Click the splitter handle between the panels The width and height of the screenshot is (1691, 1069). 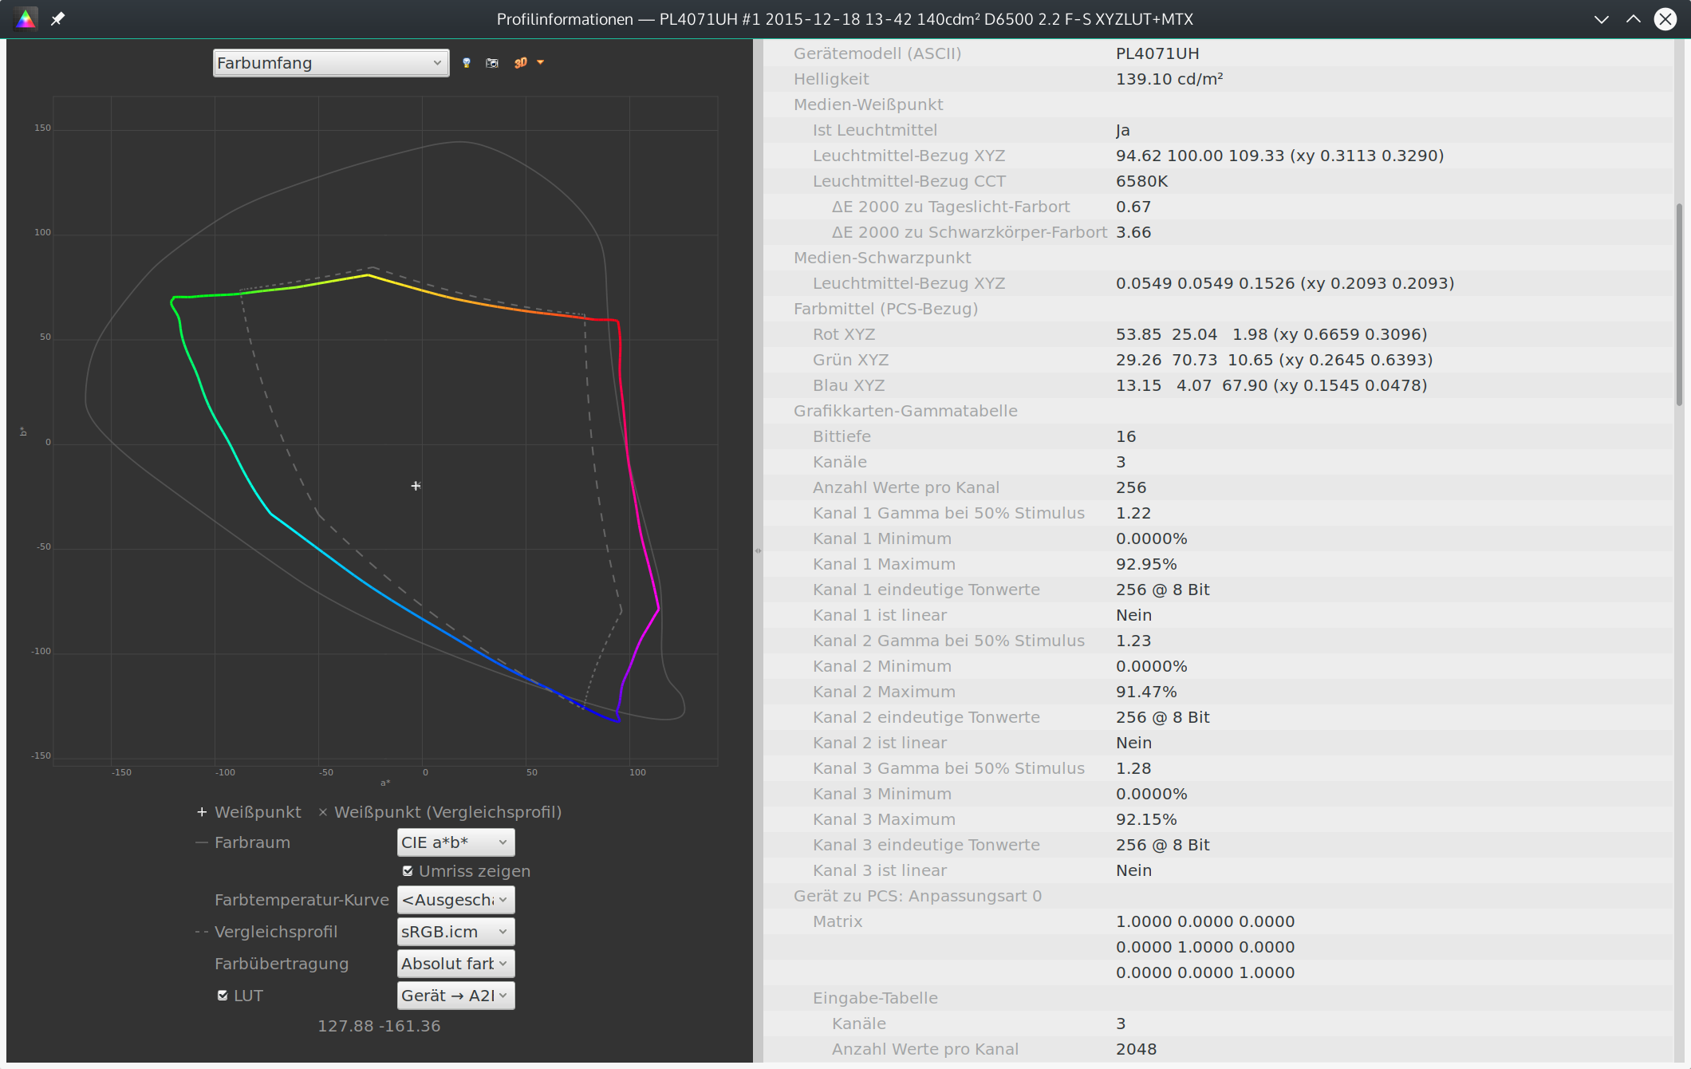coord(758,550)
